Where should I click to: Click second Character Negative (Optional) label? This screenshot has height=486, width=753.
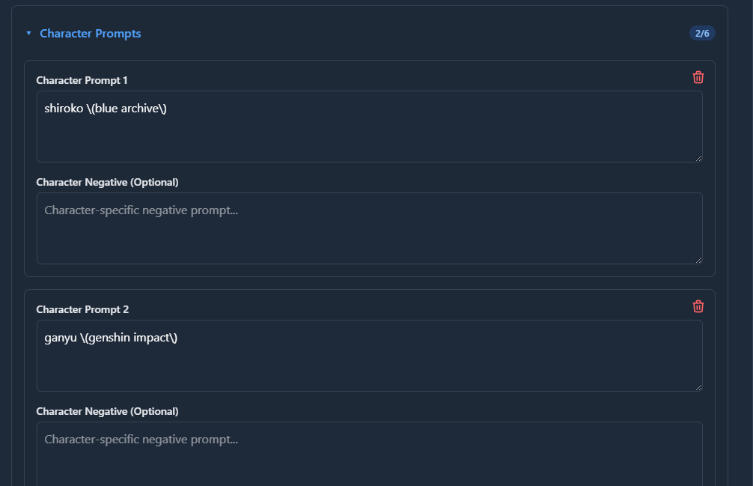pos(108,411)
